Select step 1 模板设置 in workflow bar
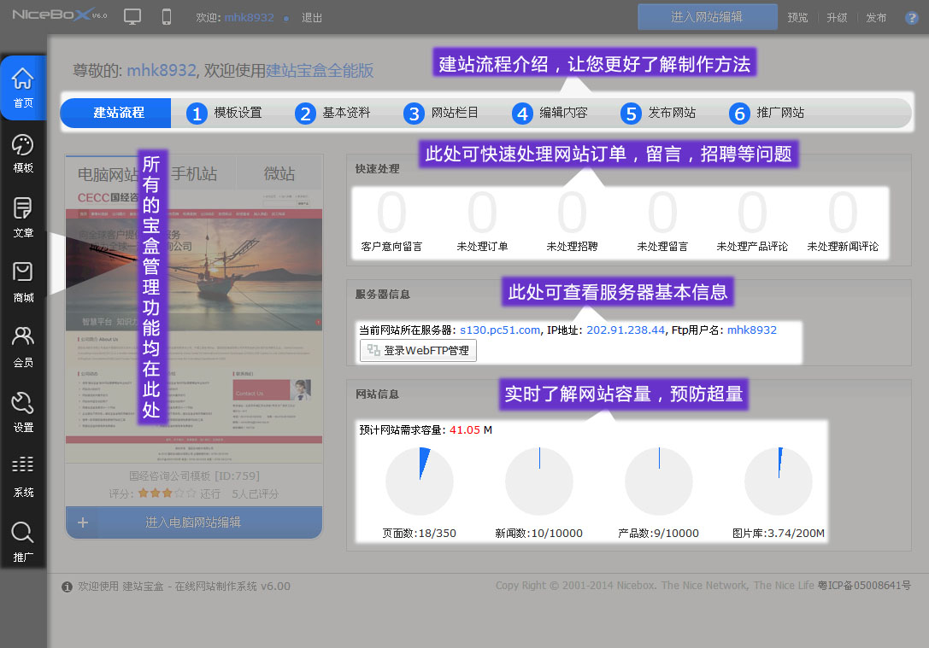Image resolution: width=929 pixels, height=648 pixels. pos(225,113)
